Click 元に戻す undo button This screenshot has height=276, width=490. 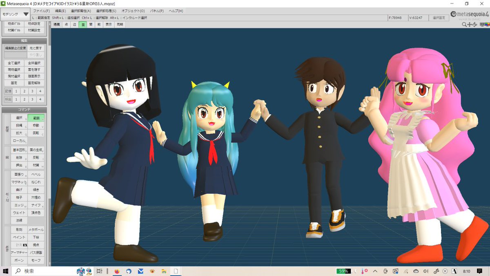(x=36, y=48)
